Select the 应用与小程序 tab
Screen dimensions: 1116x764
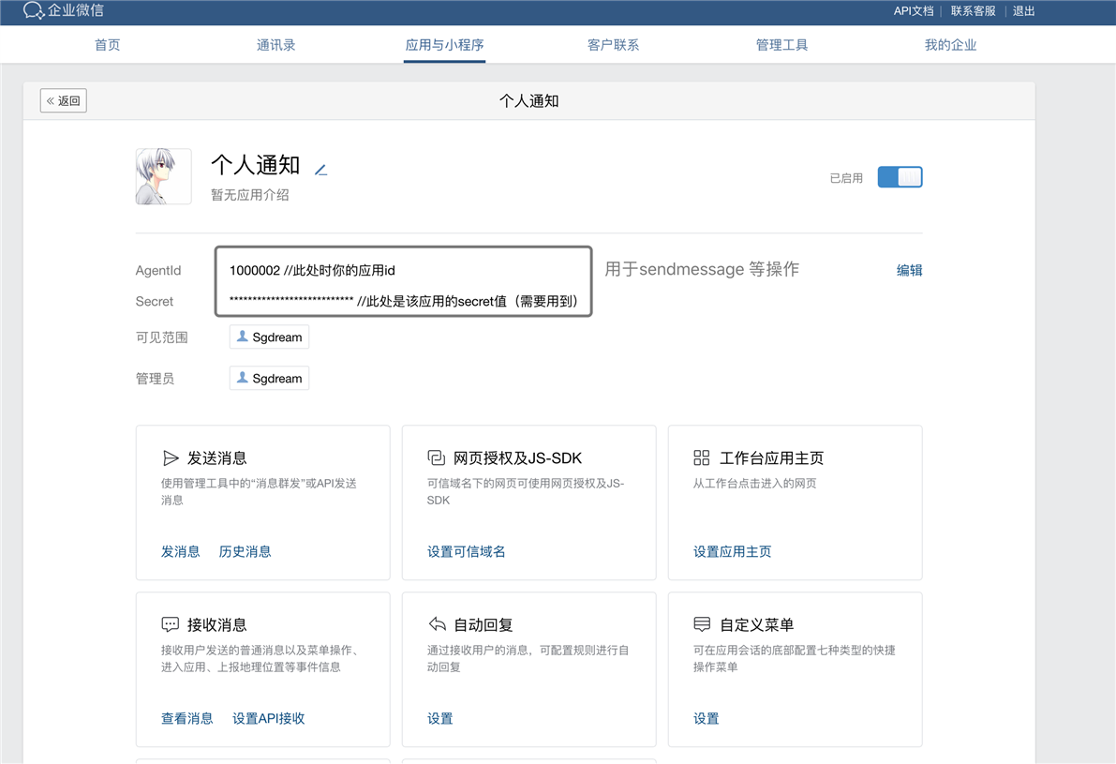(x=445, y=45)
